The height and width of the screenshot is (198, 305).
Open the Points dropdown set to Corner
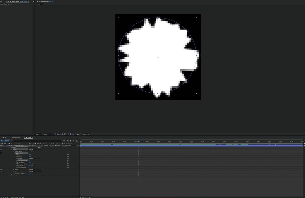pos(35,158)
